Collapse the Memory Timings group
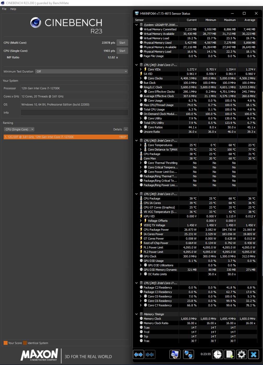263x365 pixels. pyautogui.click(x=136, y=314)
